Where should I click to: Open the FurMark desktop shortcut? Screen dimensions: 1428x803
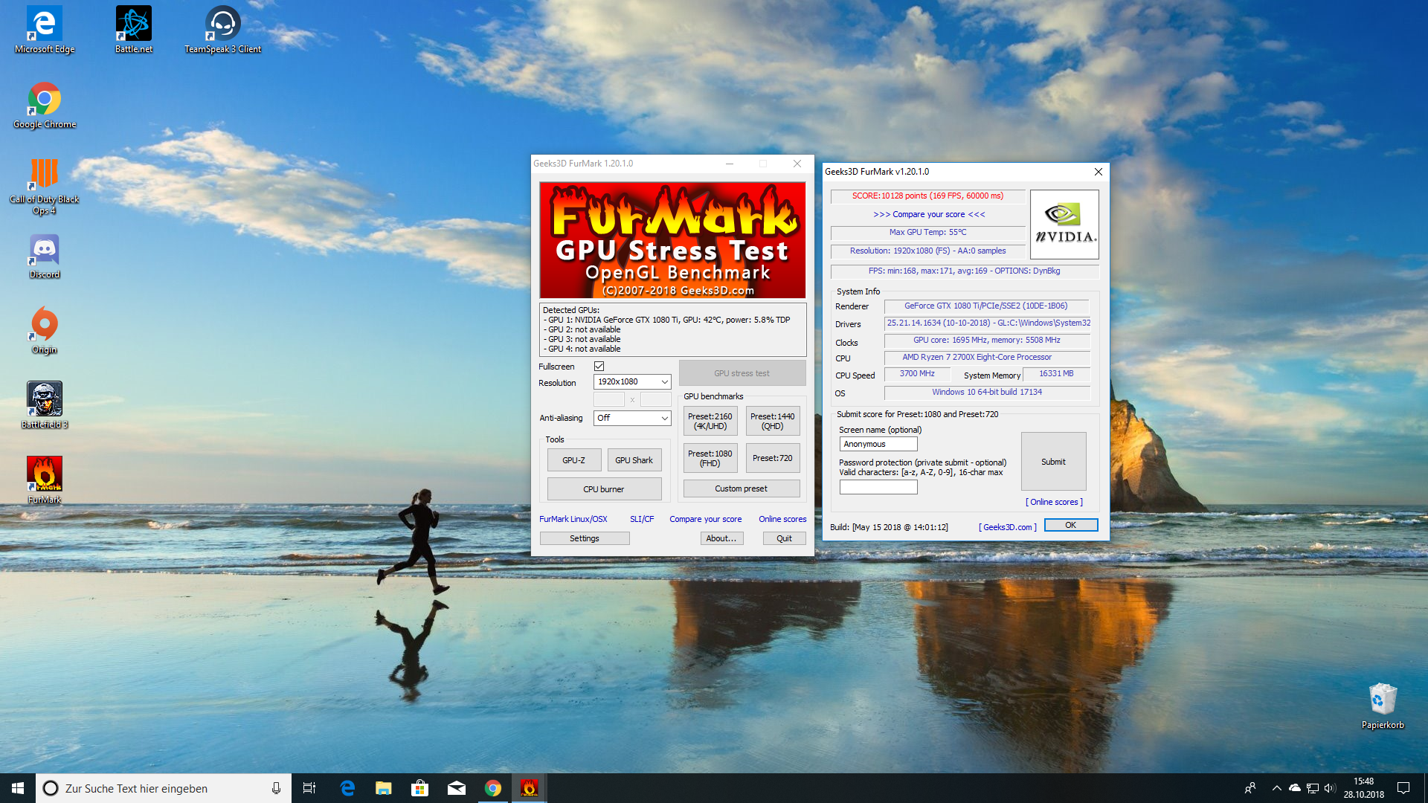point(45,475)
